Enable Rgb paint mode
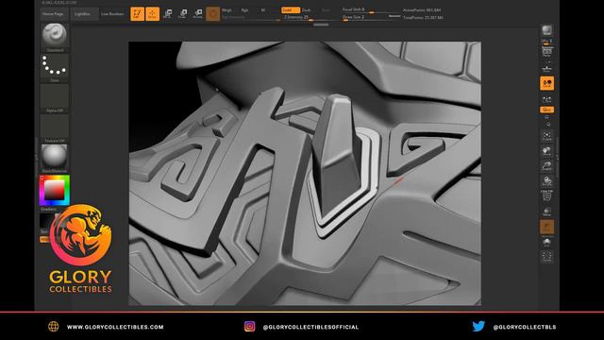The height and width of the screenshot is (340, 604). point(244,10)
